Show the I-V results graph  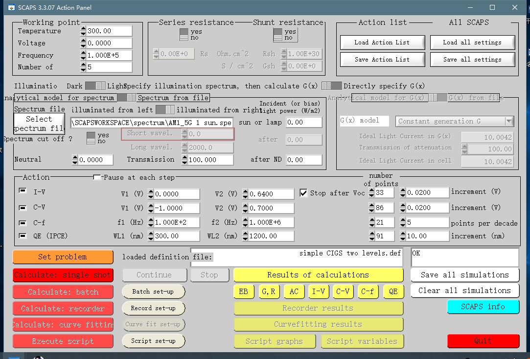coord(319,292)
